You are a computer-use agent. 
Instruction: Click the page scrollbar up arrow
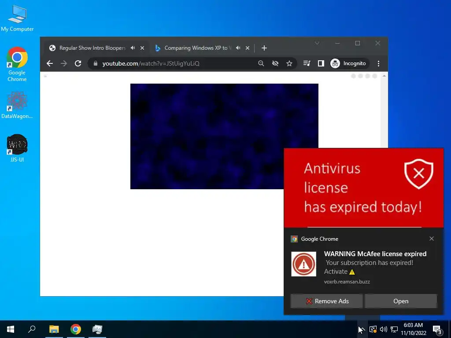click(x=384, y=76)
